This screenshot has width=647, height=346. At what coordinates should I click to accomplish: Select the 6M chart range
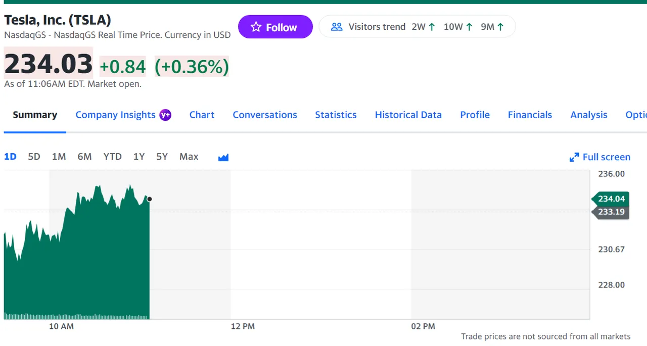click(84, 157)
